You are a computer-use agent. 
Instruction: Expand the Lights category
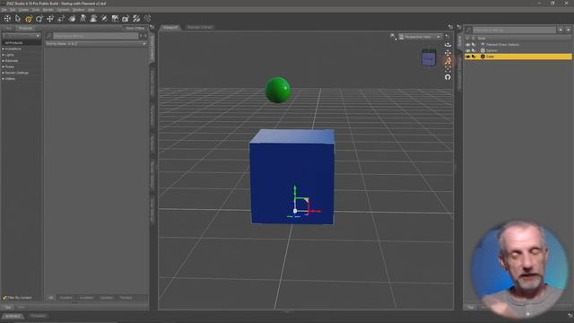(4, 55)
